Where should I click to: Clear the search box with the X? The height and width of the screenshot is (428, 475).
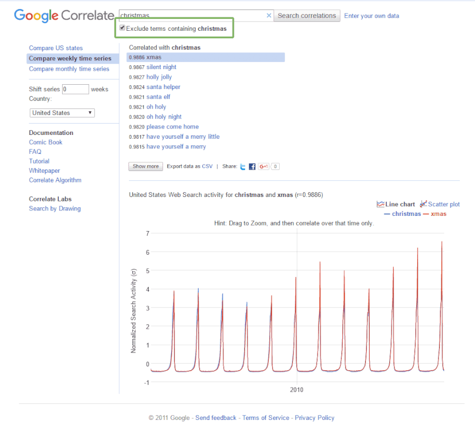(x=269, y=16)
